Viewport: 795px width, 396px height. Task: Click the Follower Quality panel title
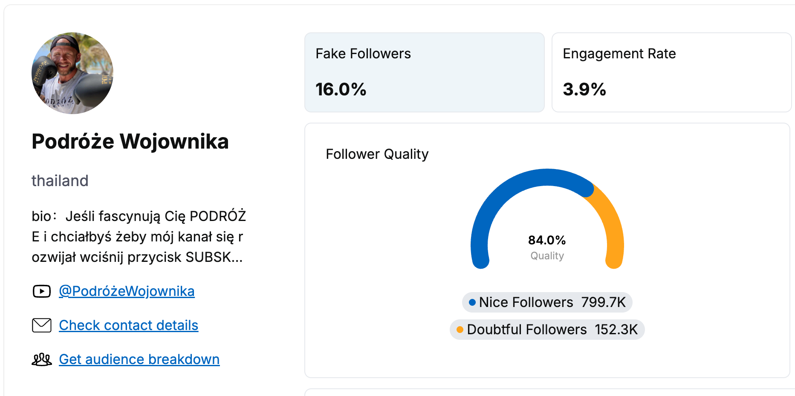click(x=377, y=154)
